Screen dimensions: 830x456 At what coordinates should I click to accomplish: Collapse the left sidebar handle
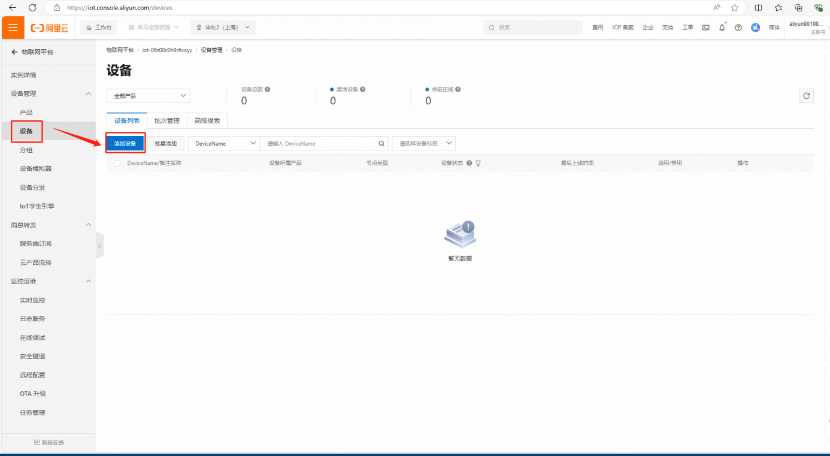coord(99,246)
